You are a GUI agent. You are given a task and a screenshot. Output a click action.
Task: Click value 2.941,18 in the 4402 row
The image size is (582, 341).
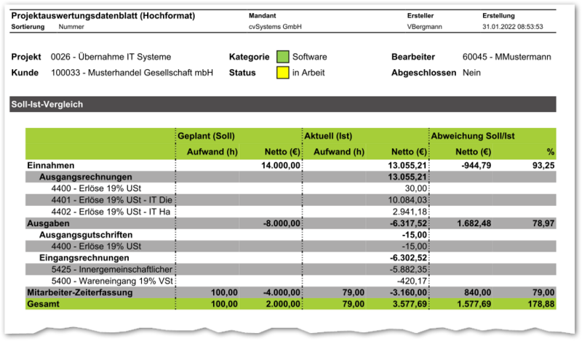(x=410, y=212)
